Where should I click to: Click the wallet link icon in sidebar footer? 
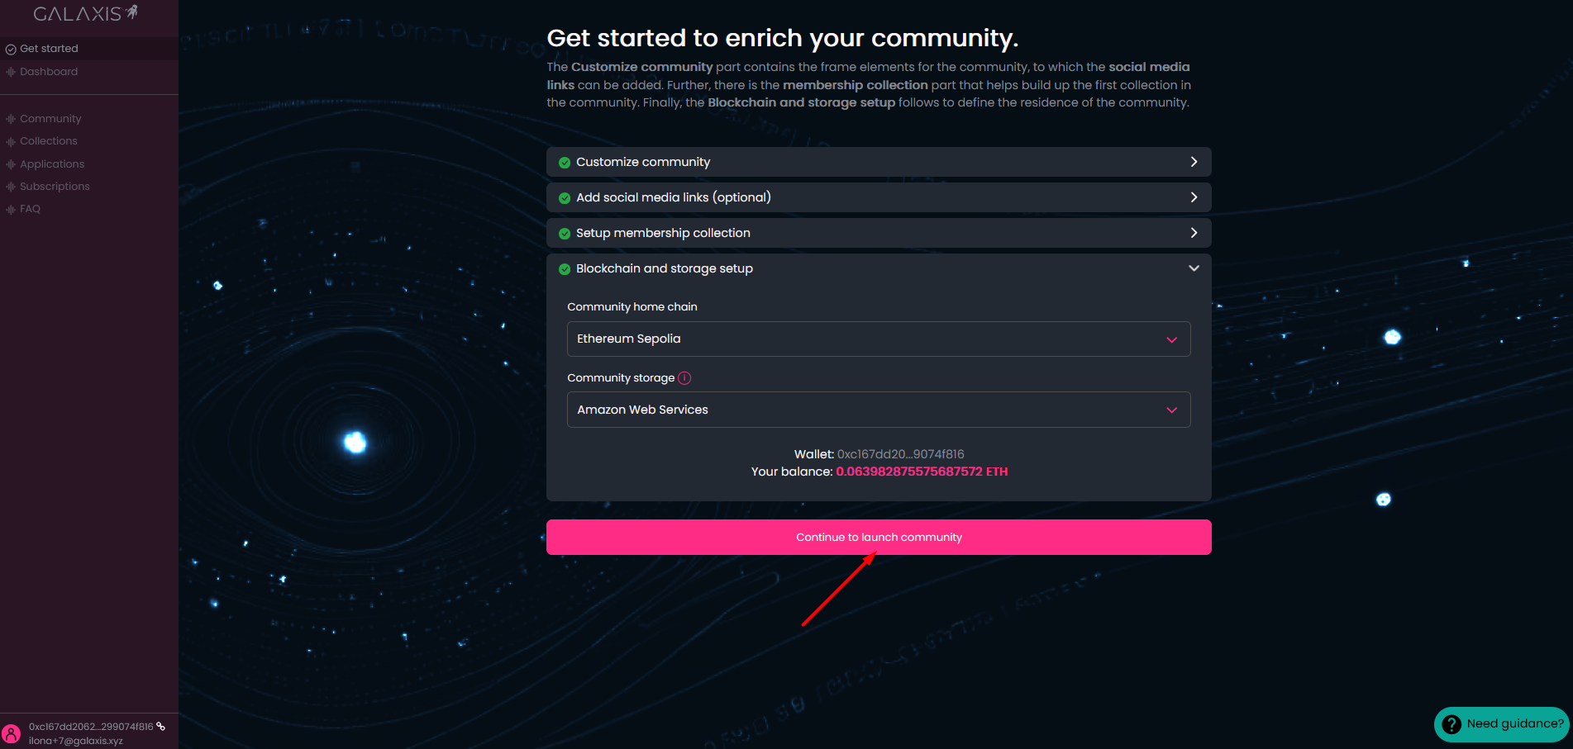click(161, 727)
